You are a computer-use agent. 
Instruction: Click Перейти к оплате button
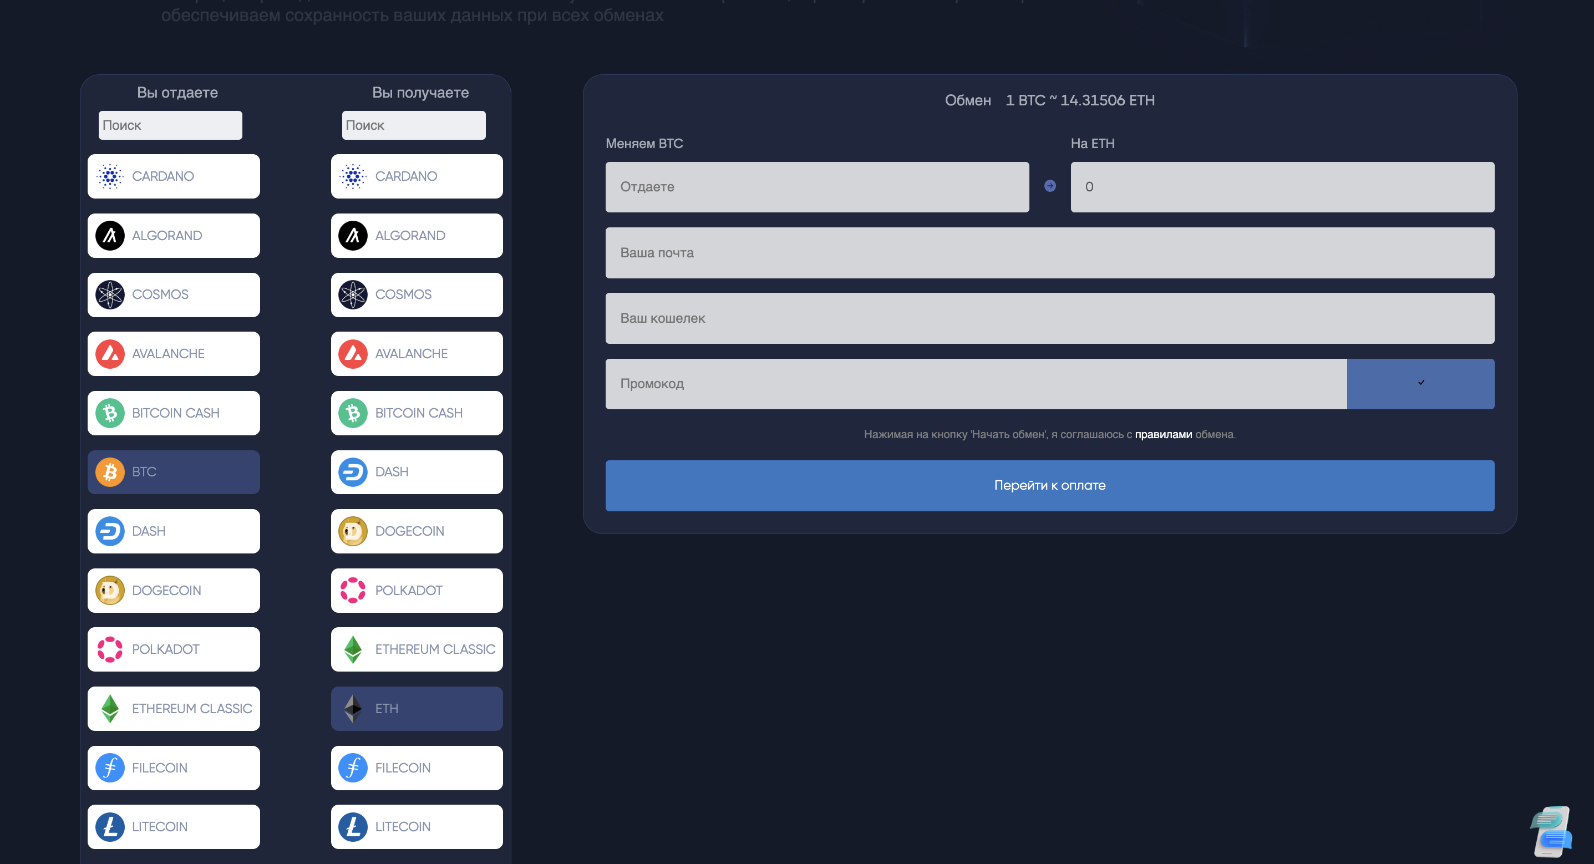click(x=1049, y=485)
